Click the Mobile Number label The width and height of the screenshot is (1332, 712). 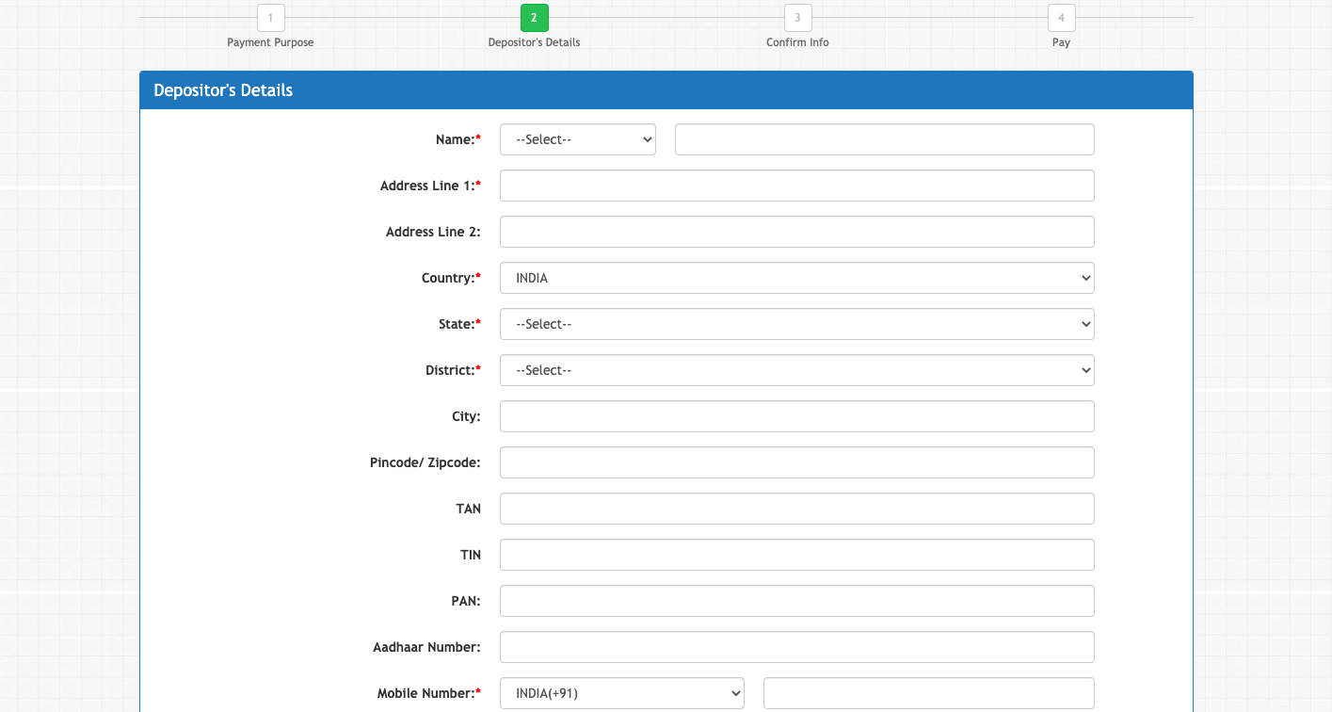429,693
